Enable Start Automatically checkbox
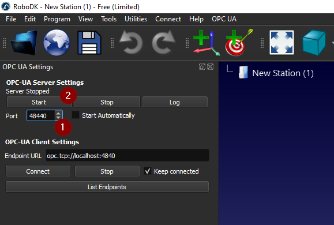The image size is (334, 225). [76, 115]
